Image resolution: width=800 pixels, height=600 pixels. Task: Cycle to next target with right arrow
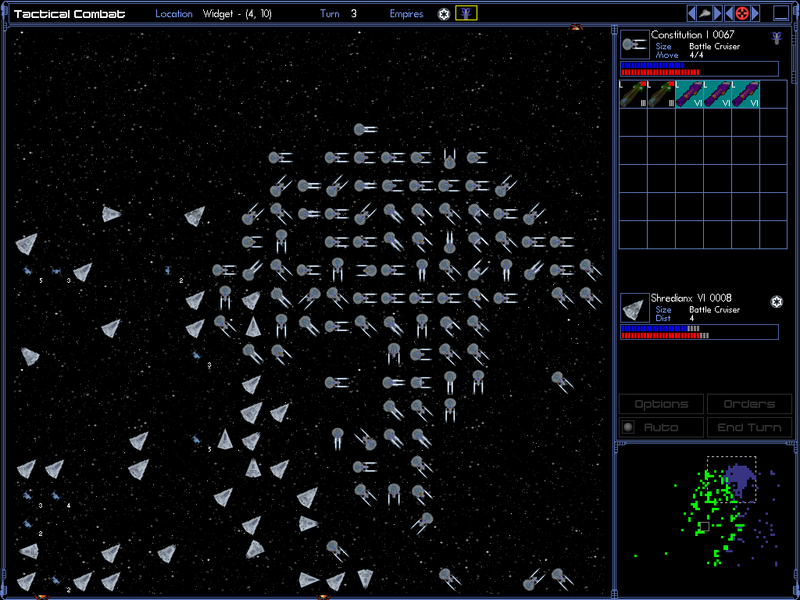pos(755,13)
